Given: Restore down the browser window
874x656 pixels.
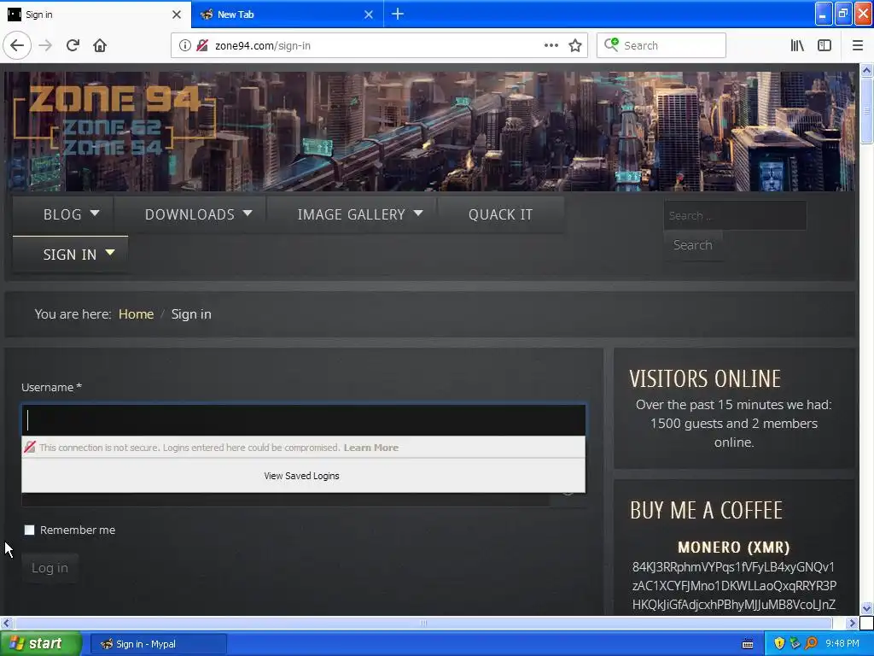Looking at the screenshot, I should point(843,14).
